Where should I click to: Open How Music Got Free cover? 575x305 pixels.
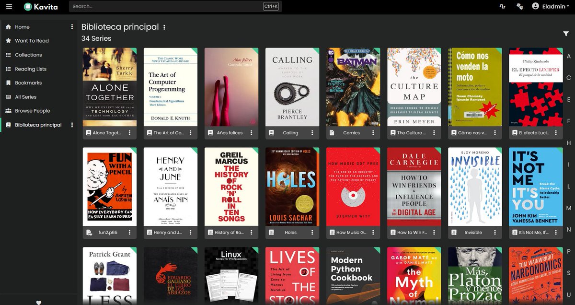pyautogui.click(x=353, y=187)
